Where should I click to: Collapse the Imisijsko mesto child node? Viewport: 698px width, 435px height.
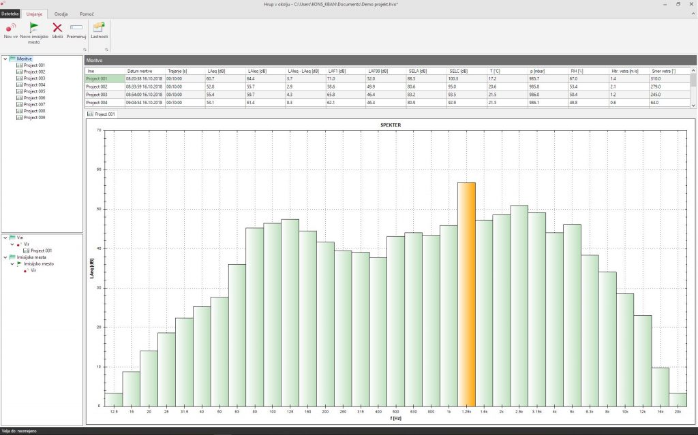click(x=12, y=263)
